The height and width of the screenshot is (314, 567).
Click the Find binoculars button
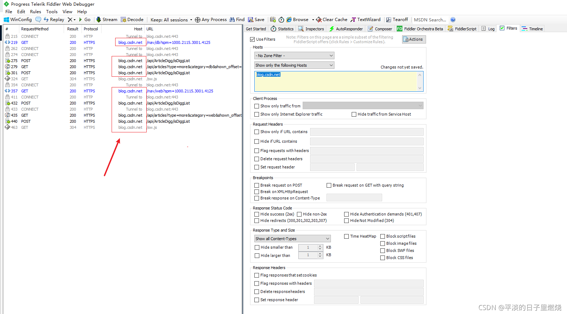237,20
